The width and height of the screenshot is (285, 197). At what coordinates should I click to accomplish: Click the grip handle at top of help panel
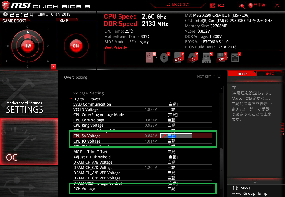coord(255,79)
